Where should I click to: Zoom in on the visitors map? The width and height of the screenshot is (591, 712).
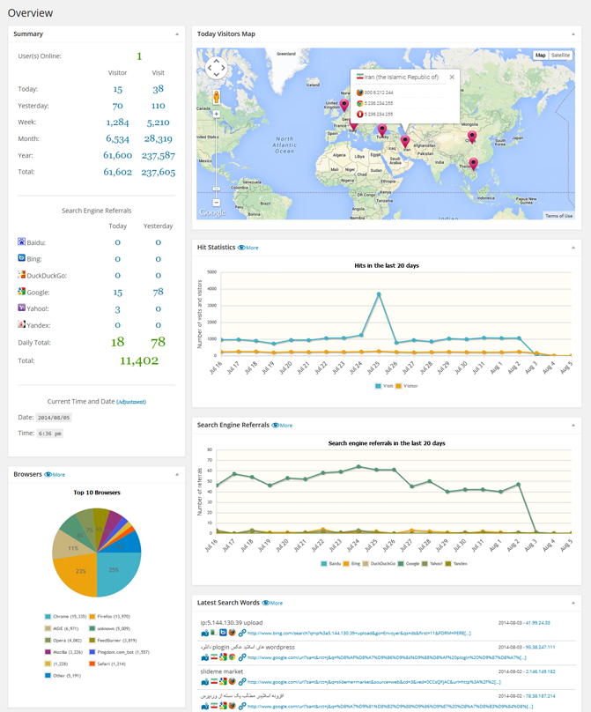216,115
